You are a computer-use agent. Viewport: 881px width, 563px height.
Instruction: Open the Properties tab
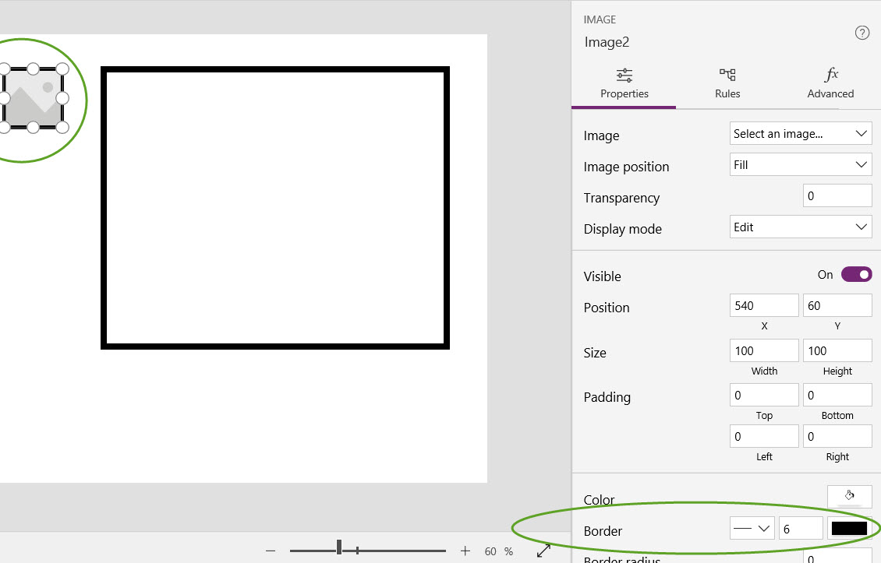(624, 83)
